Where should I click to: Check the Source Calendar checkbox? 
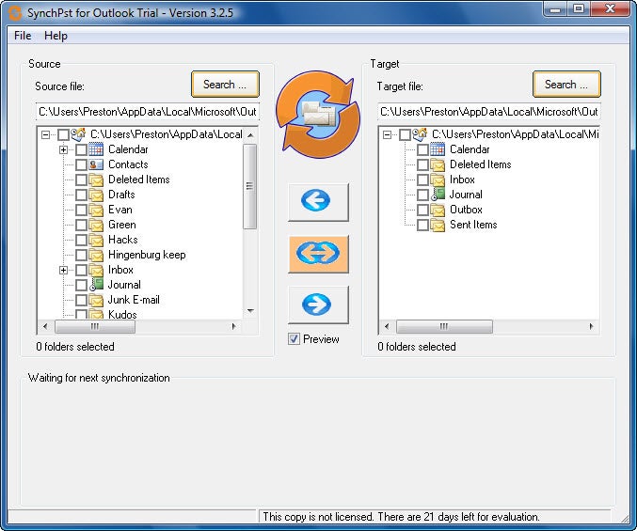click(x=81, y=149)
